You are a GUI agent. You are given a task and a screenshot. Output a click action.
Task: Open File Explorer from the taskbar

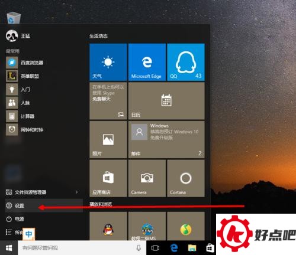[x=192, y=248]
